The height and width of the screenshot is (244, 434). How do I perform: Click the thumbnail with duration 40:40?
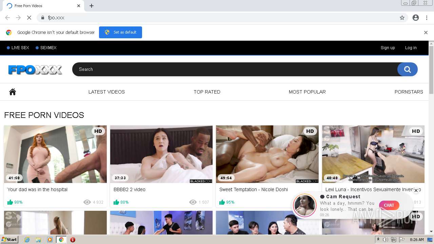373,154
